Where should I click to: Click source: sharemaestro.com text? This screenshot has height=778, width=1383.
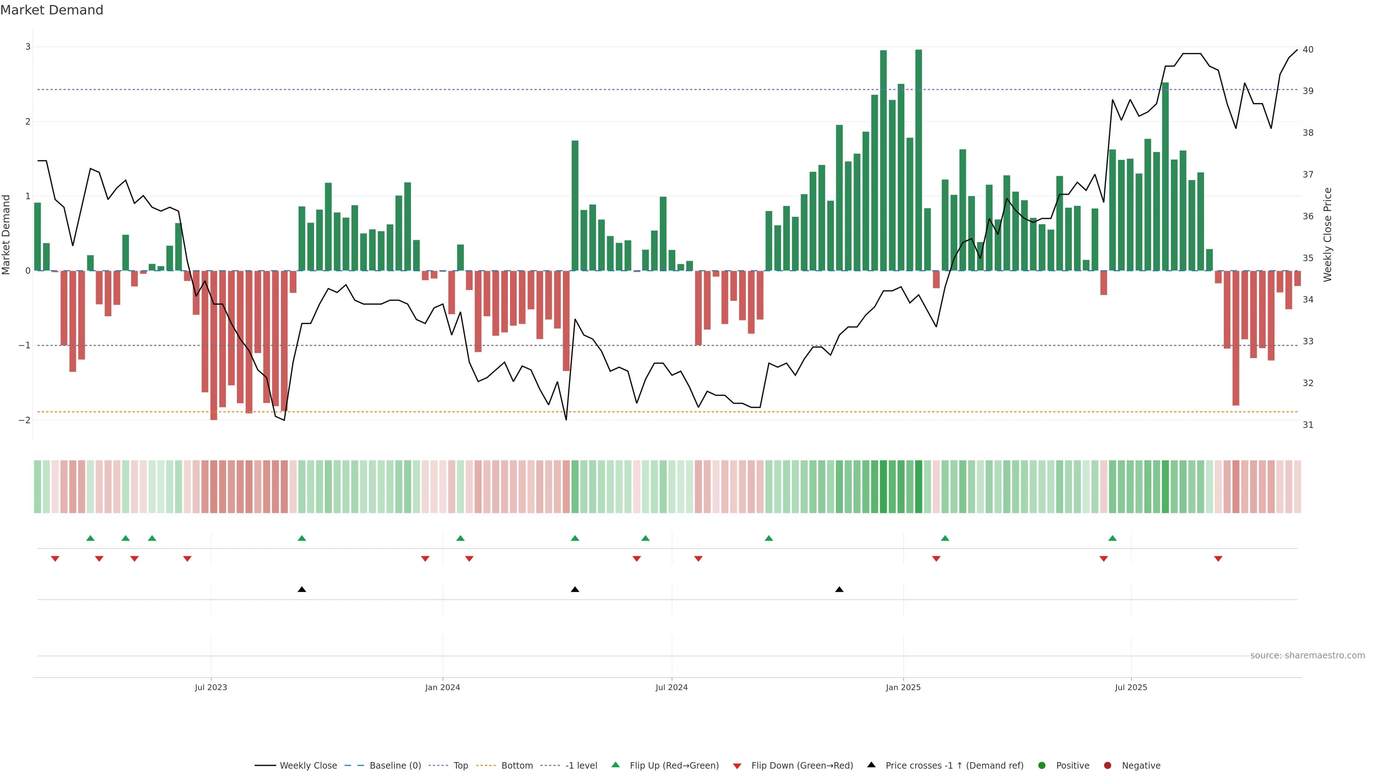coord(1307,656)
